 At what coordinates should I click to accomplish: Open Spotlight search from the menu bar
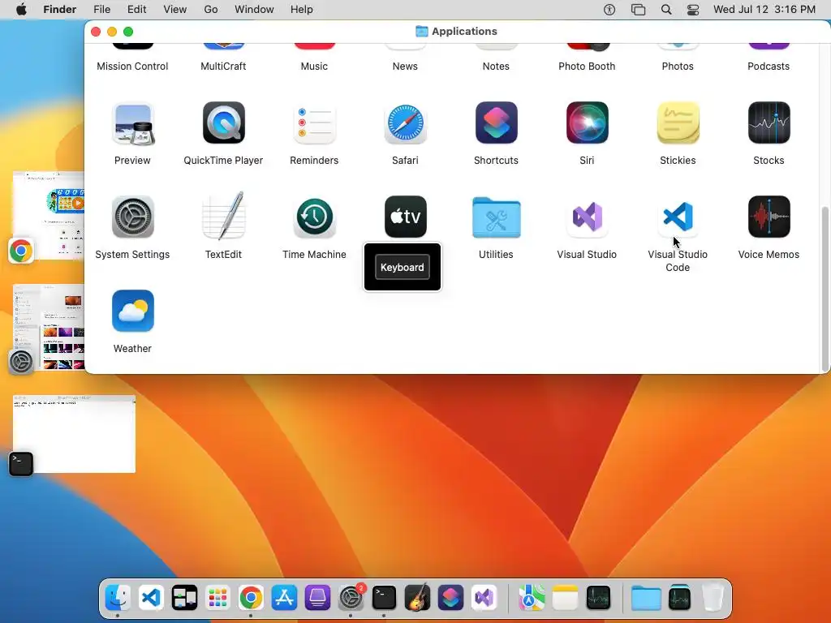pos(666,10)
